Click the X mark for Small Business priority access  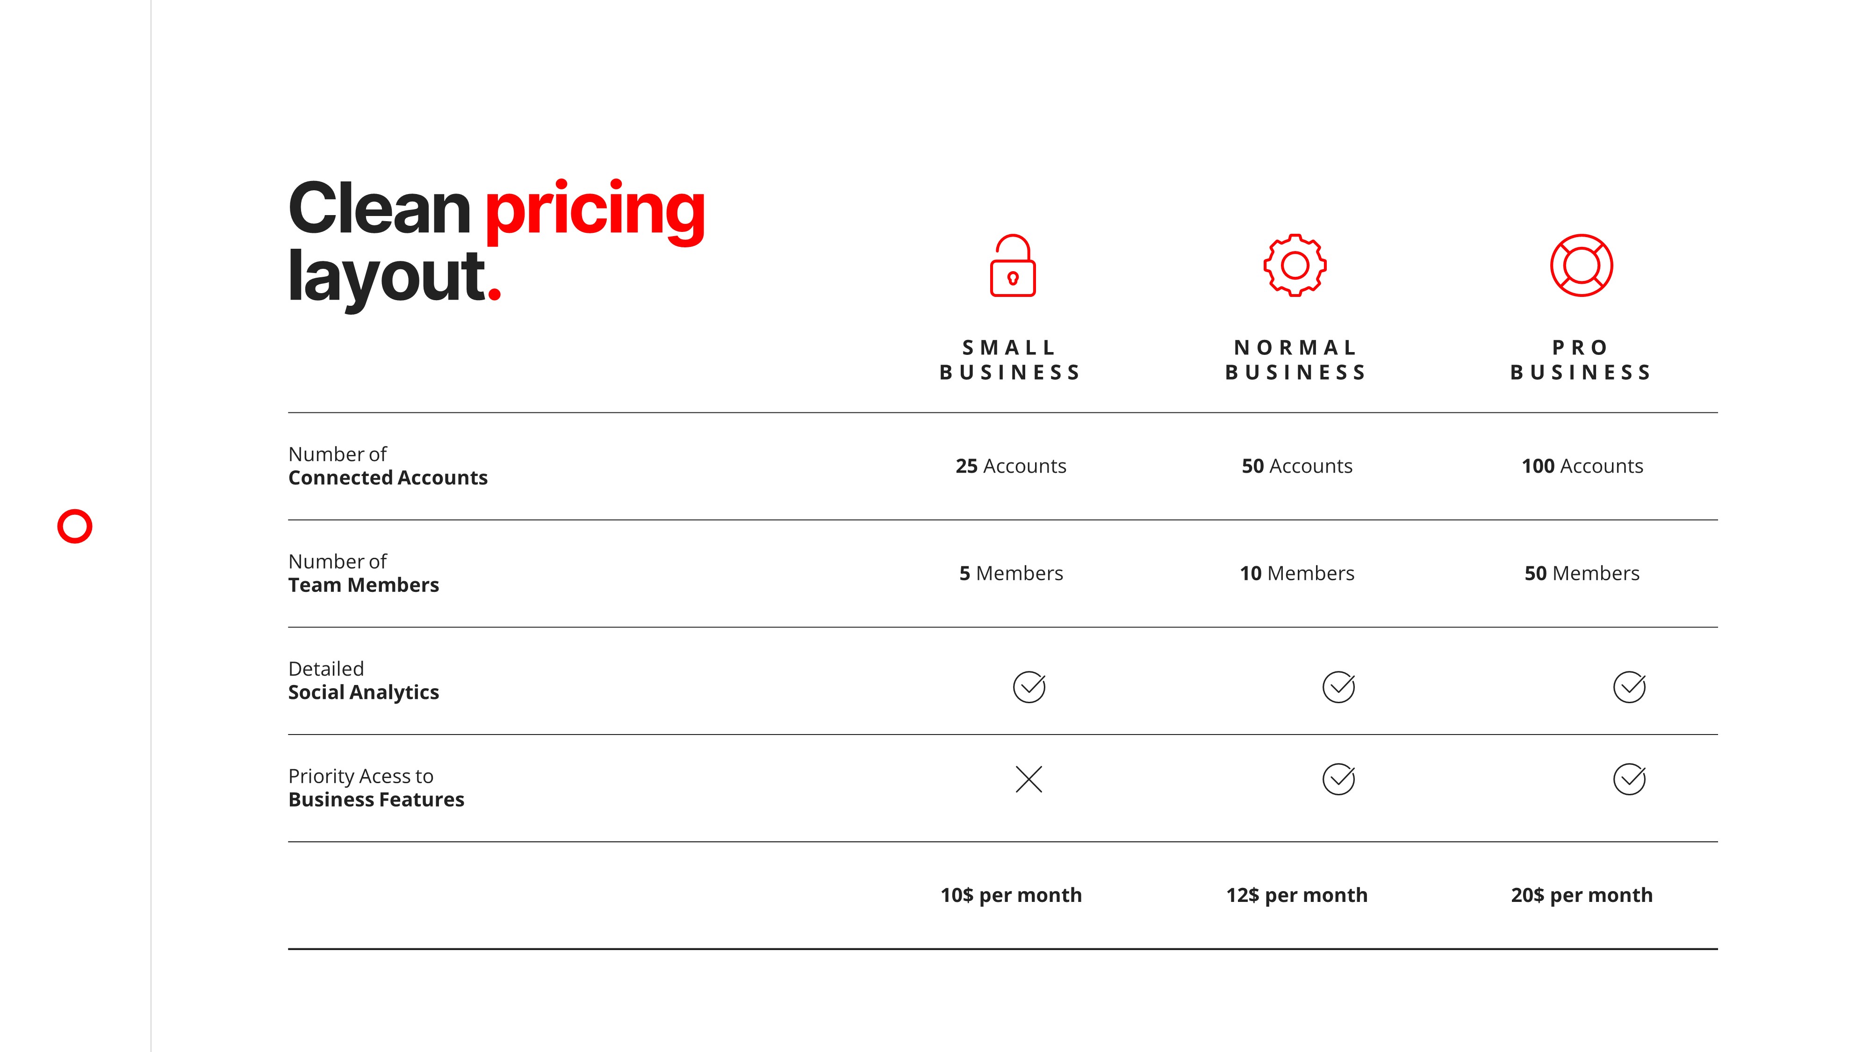pyautogui.click(x=1028, y=780)
